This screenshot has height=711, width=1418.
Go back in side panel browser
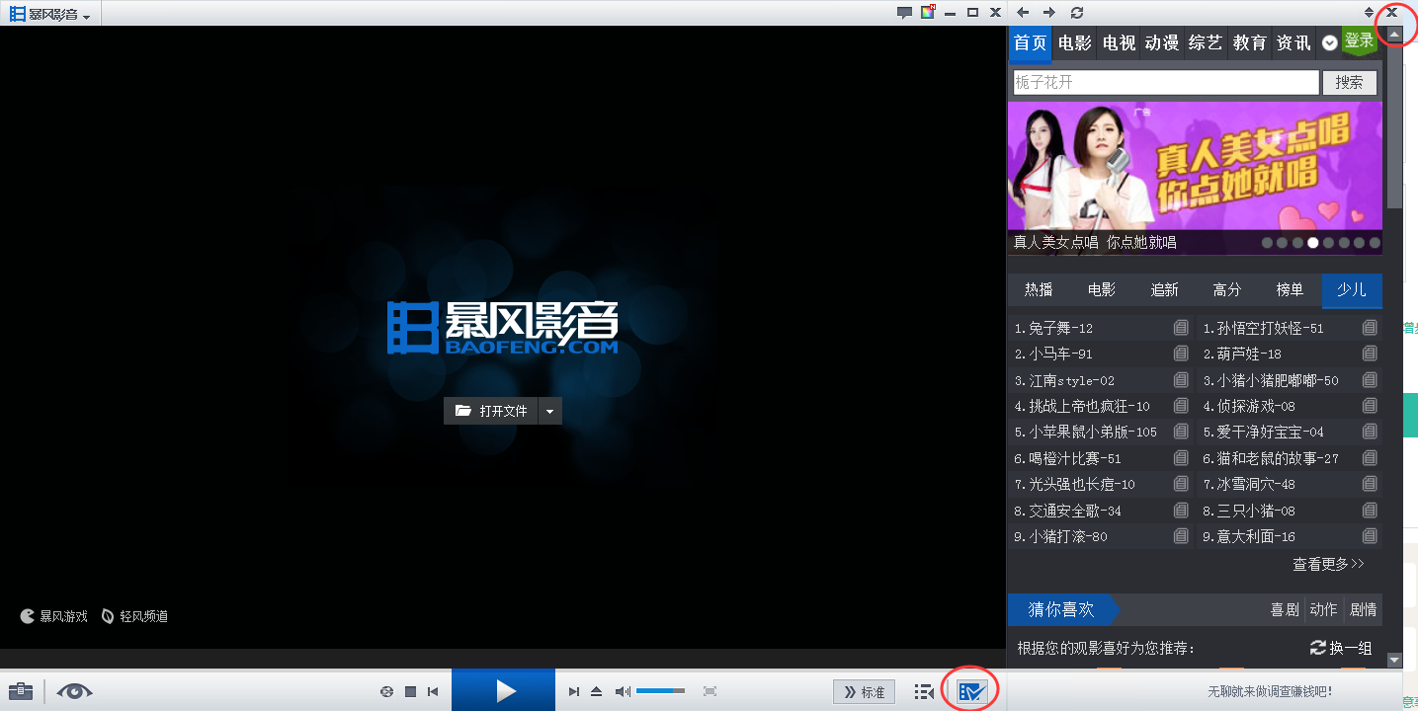(1023, 13)
